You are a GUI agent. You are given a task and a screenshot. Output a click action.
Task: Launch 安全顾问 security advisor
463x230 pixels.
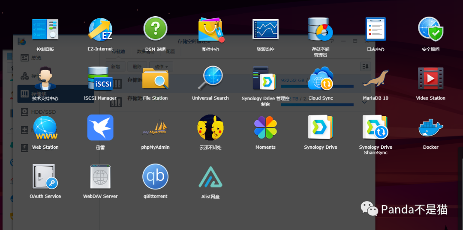click(x=430, y=29)
